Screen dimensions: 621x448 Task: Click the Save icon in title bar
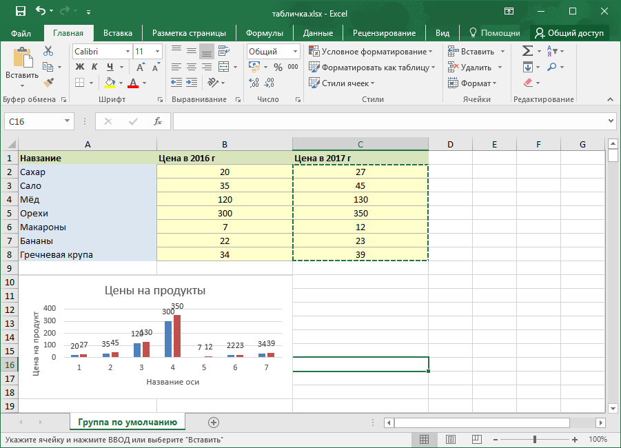pyautogui.click(x=20, y=11)
